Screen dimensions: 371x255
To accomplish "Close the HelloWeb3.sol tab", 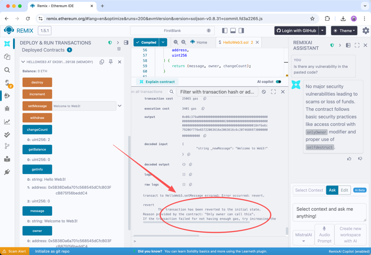I will (x=257, y=42).
